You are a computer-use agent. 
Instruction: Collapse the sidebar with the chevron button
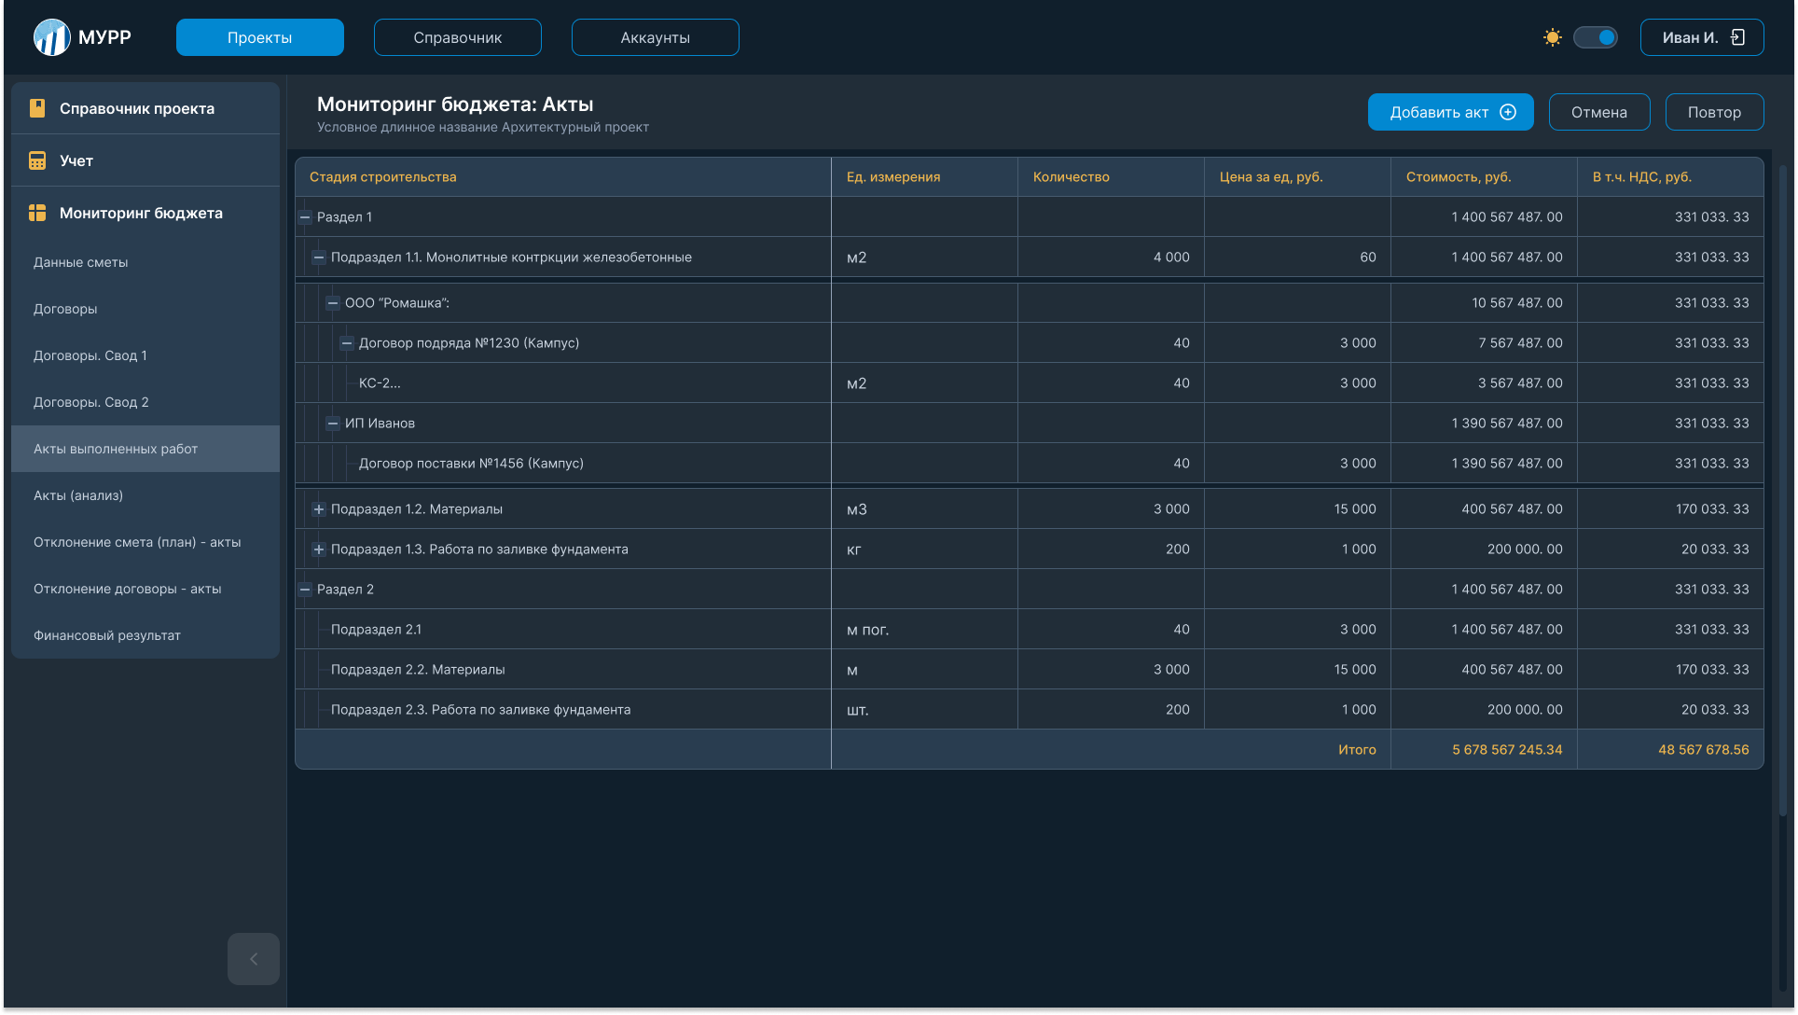click(253, 958)
